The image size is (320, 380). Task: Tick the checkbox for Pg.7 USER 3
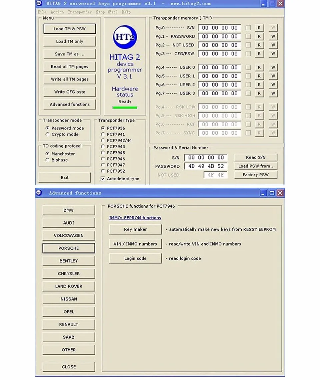click(x=248, y=93)
